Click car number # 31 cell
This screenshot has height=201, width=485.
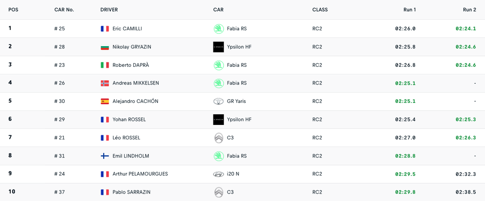pyautogui.click(x=60, y=156)
